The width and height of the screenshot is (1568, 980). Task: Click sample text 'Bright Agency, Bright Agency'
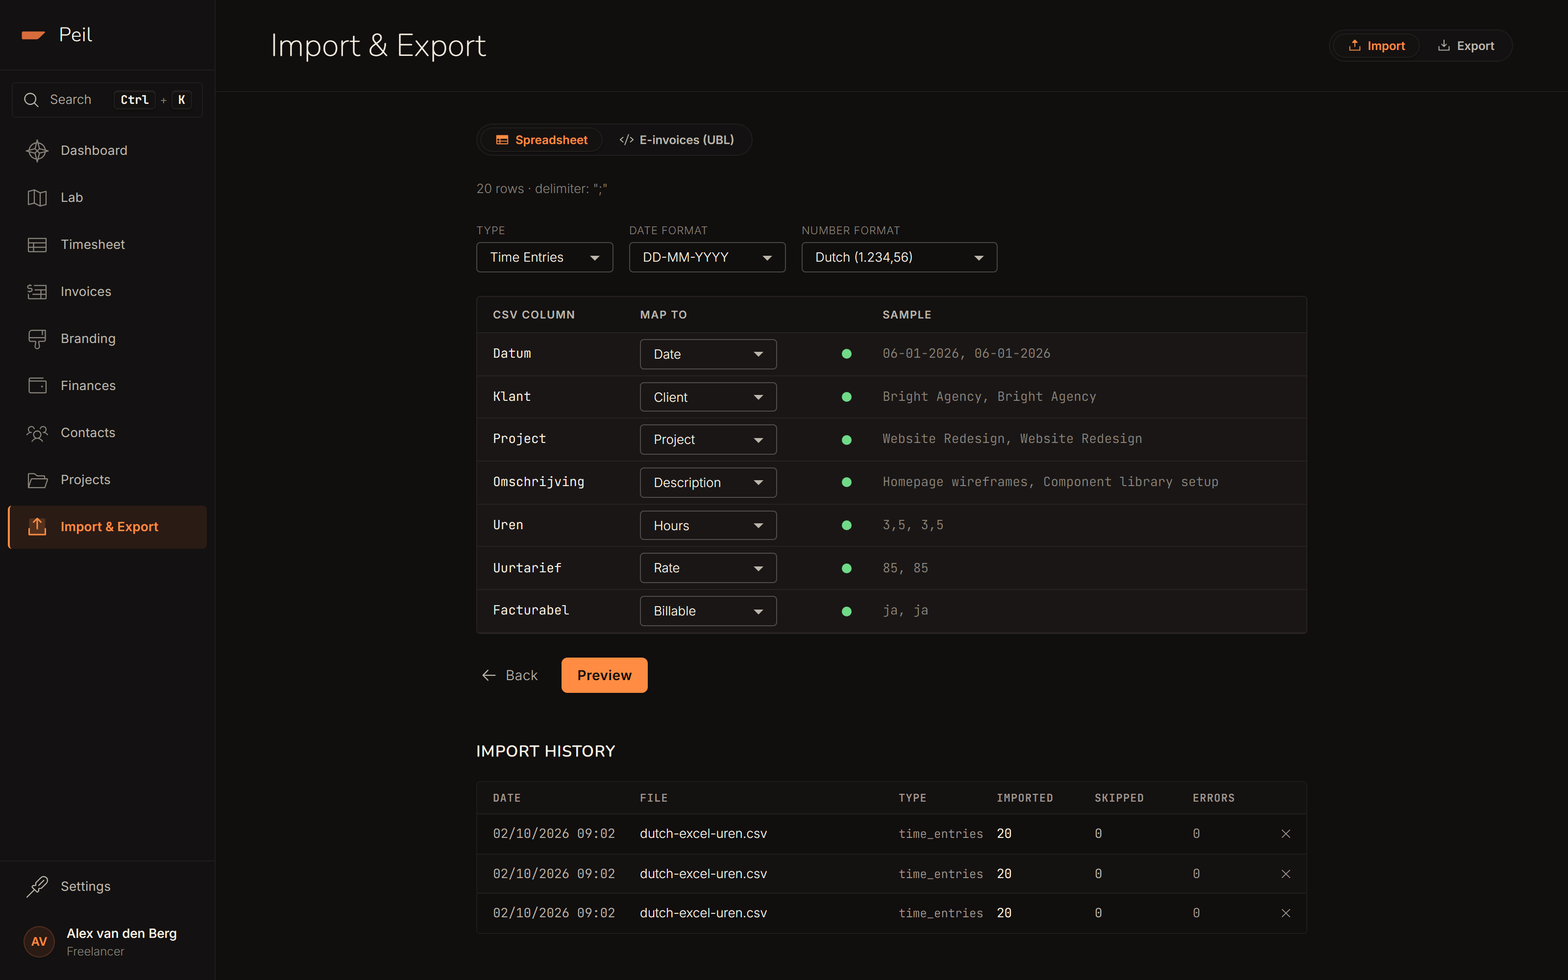tap(989, 397)
